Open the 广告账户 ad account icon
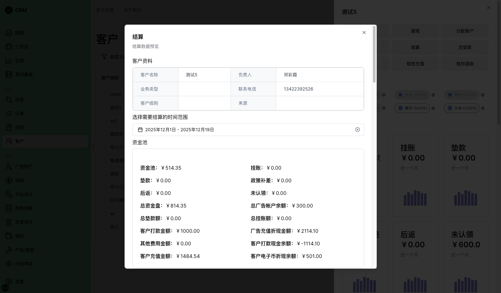 coord(9,167)
